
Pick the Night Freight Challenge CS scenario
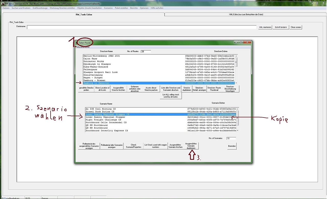pyautogui.click(x=103, y=120)
